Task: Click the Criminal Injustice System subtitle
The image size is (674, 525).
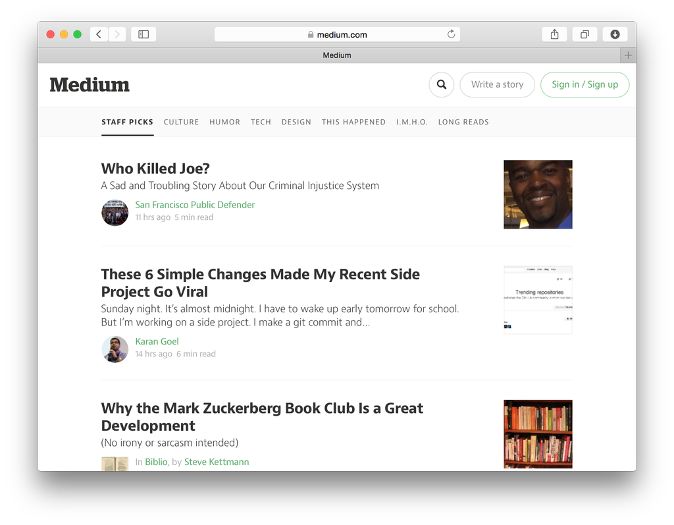Action: [240, 186]
